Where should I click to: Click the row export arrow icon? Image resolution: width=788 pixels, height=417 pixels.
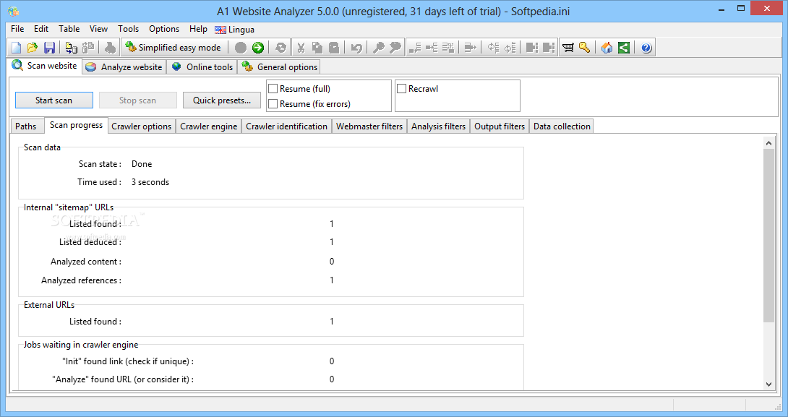470,48
